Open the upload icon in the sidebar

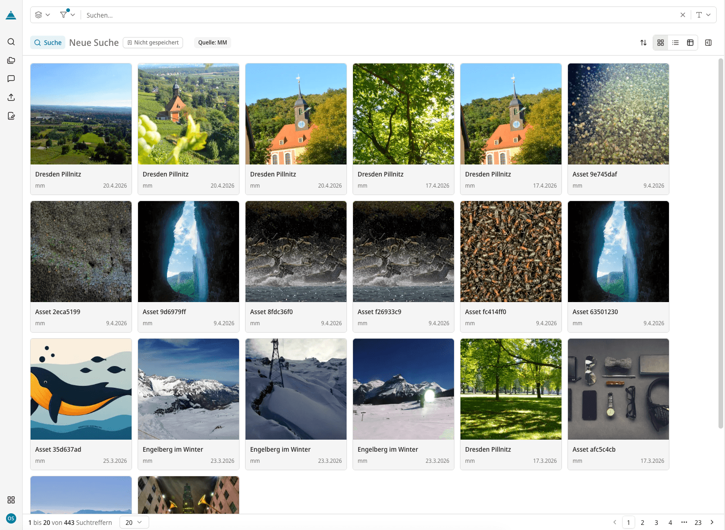click(x=11, y=97)
